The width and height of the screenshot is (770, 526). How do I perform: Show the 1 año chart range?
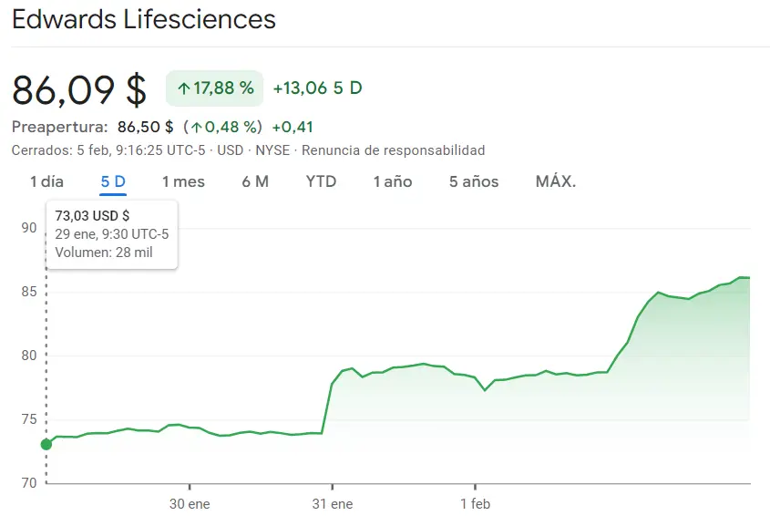coord(393,181)
